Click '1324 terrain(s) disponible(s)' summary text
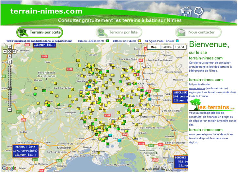Image resolution: width=238 pixels, height=179 pixels. (39, 41)
